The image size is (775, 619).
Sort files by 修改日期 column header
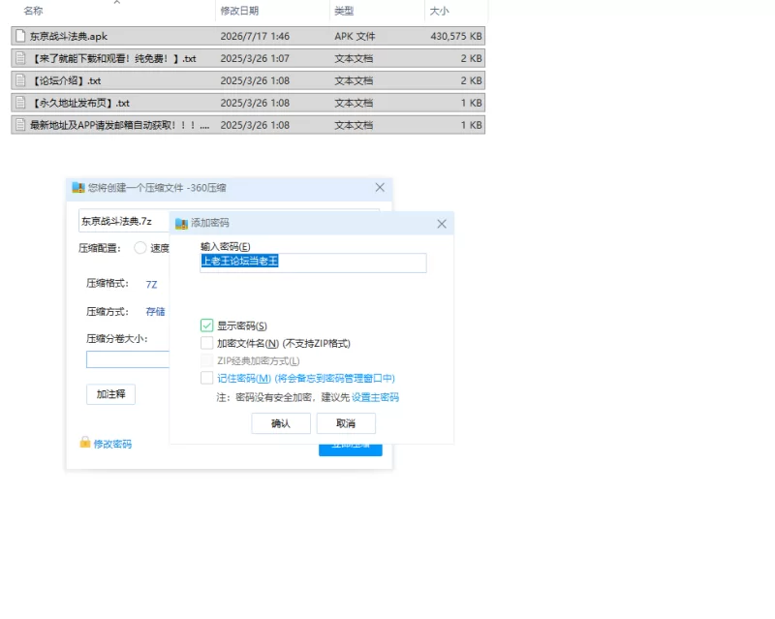(x=239, y=11)
